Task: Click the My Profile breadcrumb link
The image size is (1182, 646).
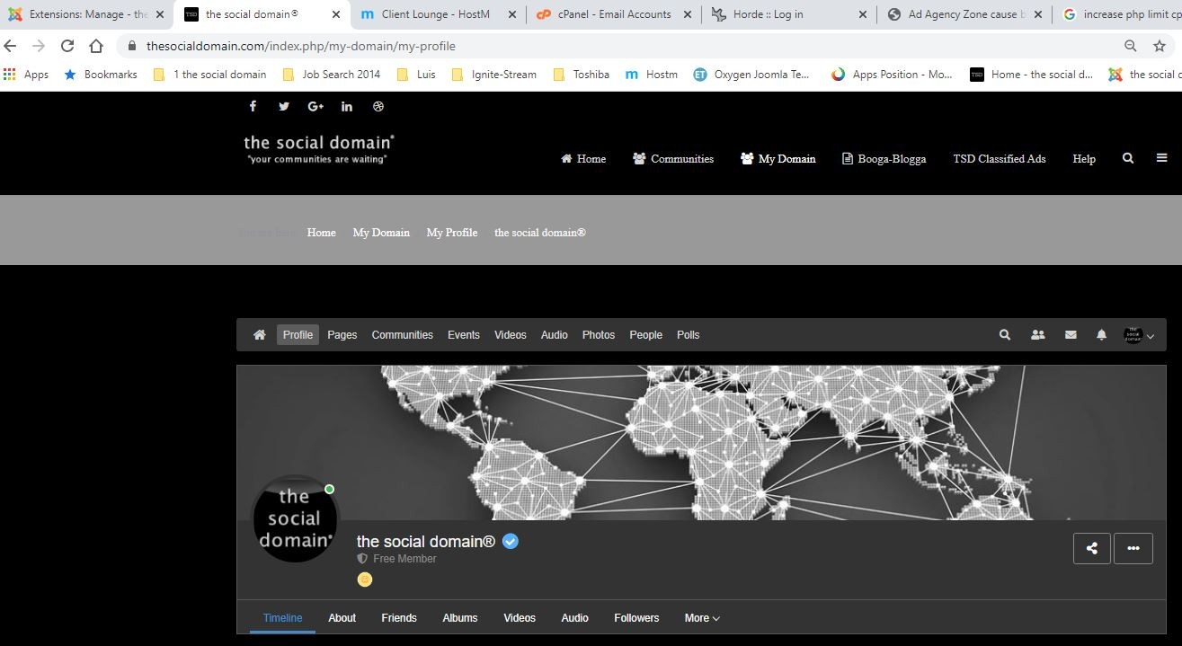Action: [x=451, y=233]
